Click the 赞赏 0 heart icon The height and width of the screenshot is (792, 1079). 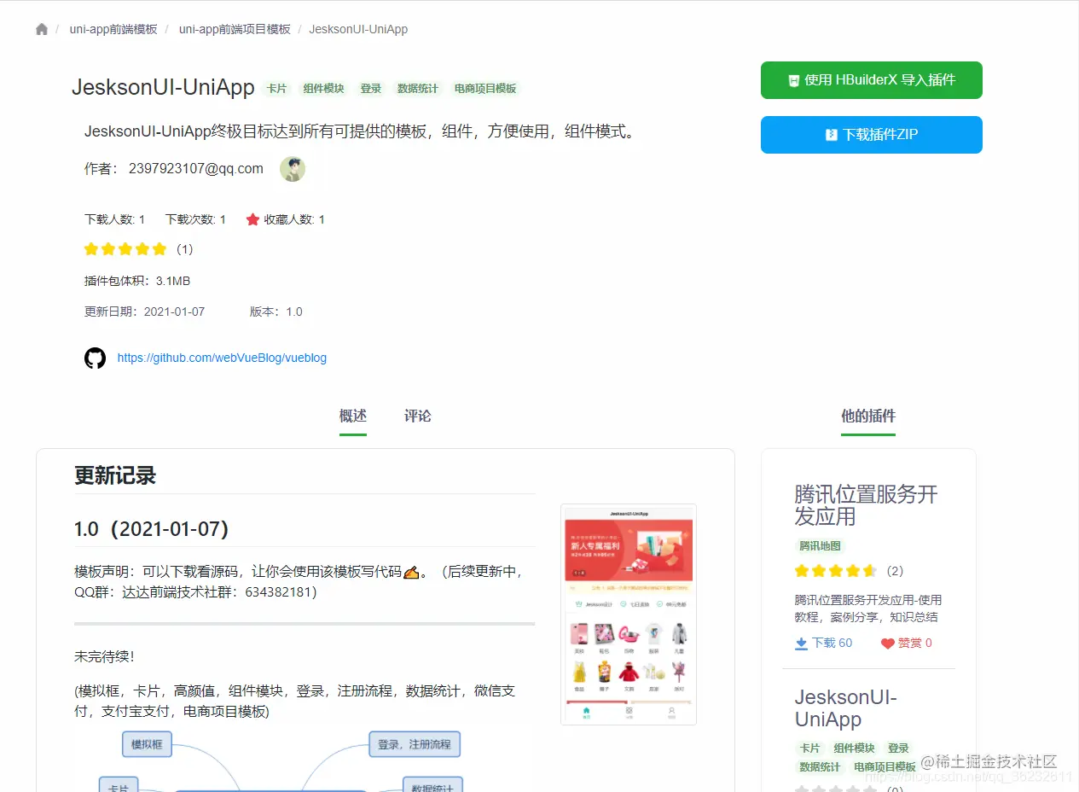pos(888,643)
